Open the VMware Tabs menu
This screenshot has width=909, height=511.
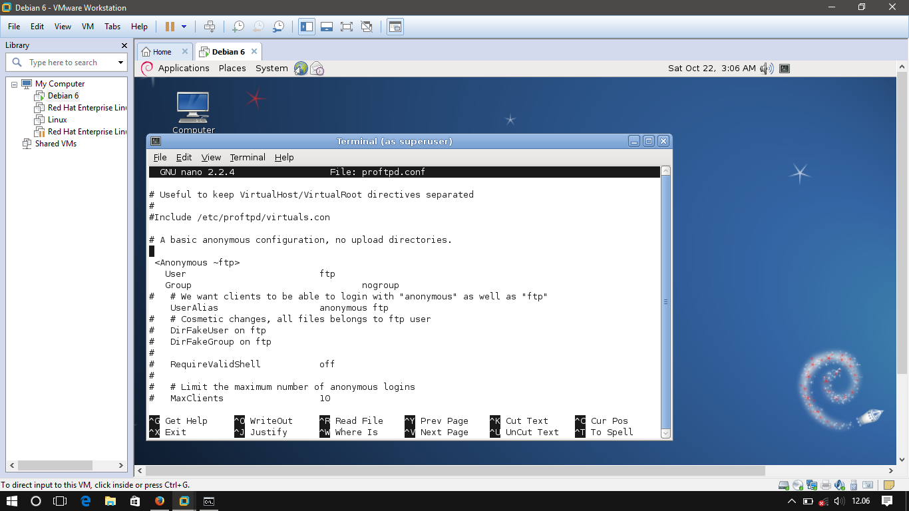pyautogui.click(x=112, y=27)
